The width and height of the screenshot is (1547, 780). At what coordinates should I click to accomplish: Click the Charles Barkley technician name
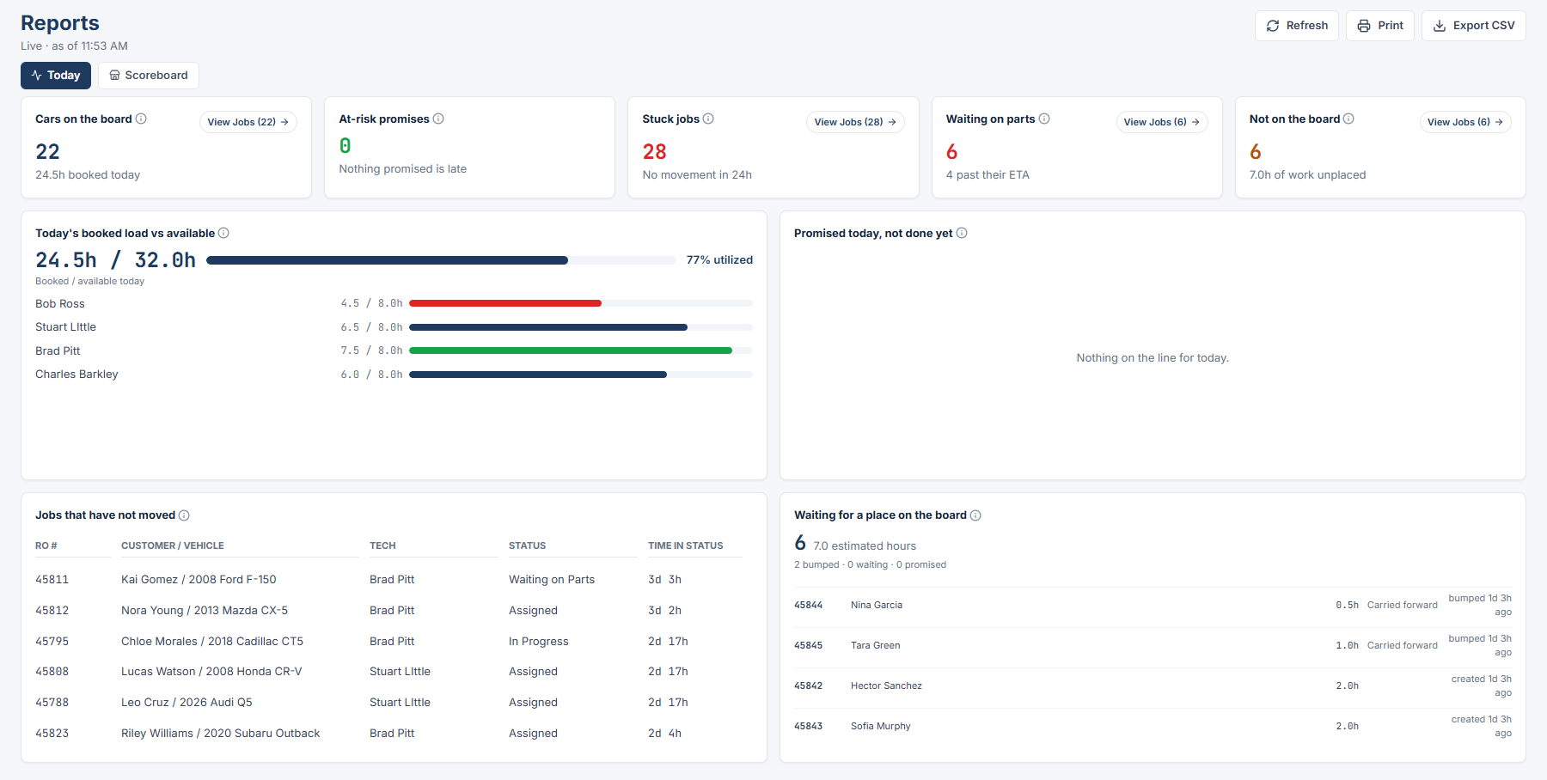coord(76,375)
